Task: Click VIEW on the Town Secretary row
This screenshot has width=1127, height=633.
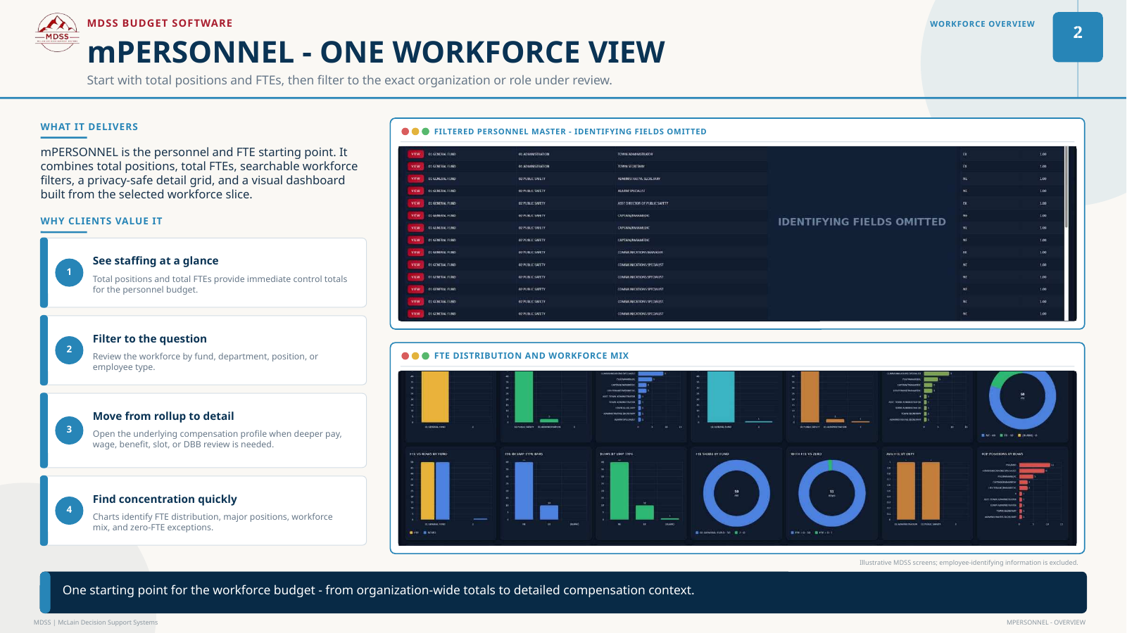Action: [415, 167]
